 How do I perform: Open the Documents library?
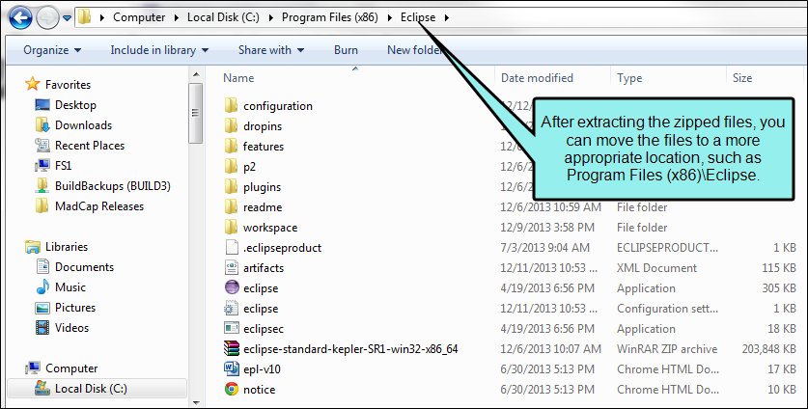(x=84, y=267)
